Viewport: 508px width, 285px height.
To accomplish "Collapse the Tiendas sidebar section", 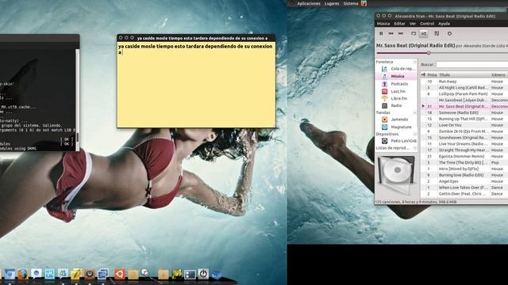I will [x=414, y=112].
